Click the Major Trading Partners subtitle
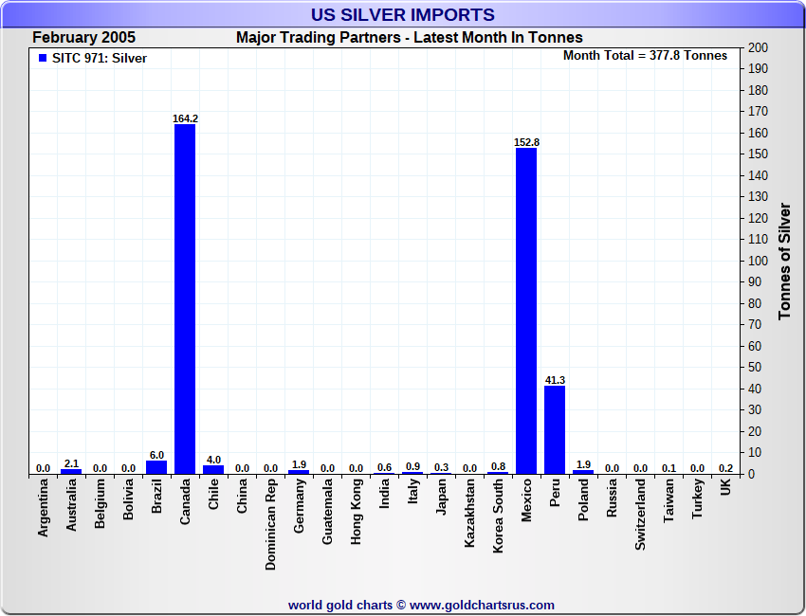Image resolution: width=806 pixels, height=616 pixels. [x=410, y=38]
